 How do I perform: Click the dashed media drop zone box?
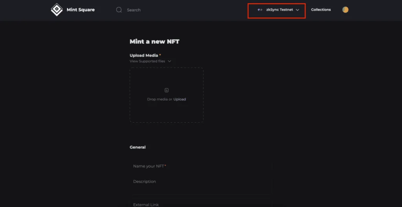[x=166, y=112]
